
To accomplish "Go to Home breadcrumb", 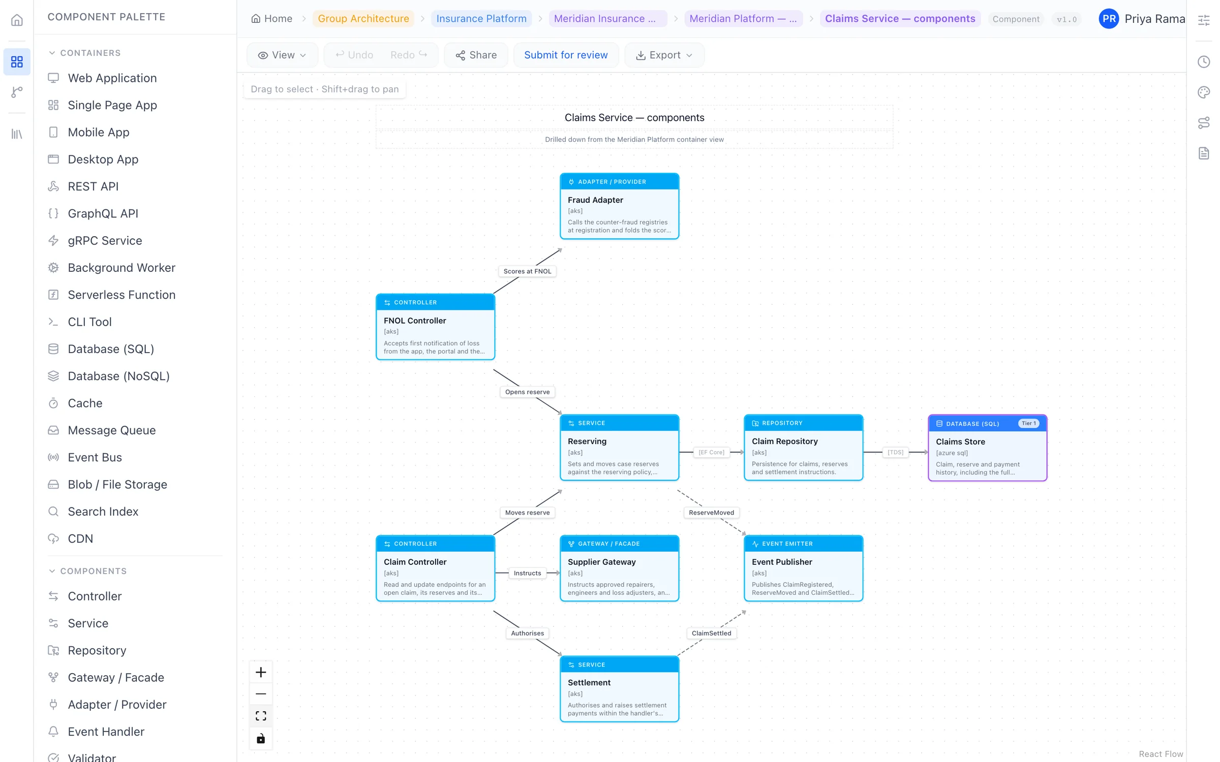I will coord(271,19).
